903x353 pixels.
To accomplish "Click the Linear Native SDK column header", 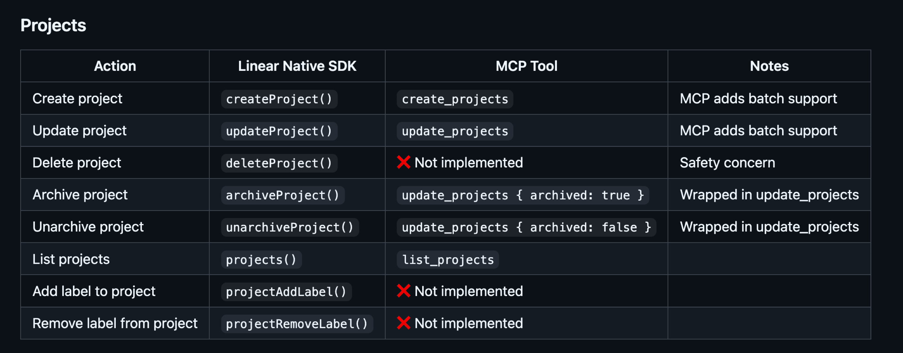I will click(297, 66).
